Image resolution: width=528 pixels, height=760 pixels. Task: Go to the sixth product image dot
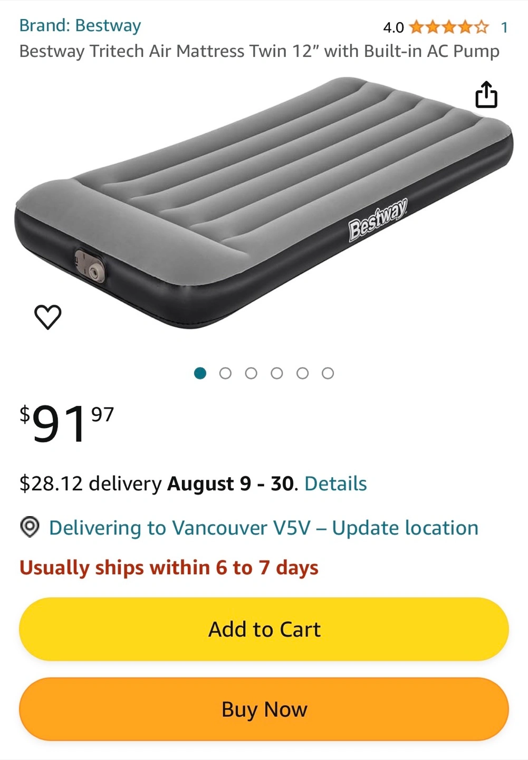click(x=328, y=373)
